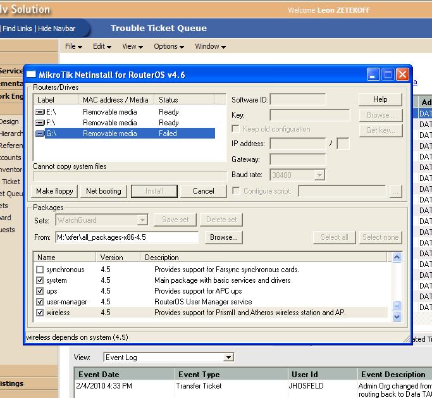Click Browse next to the From path
This screenshot has width=432, height=398.
[x=224, y=237]
